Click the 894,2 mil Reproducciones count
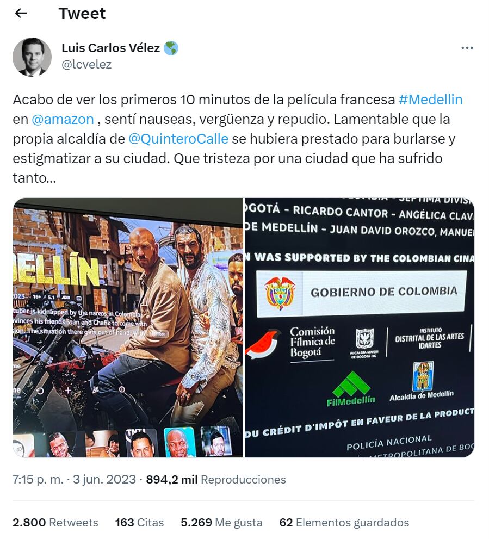This screenshot has height=539, width=489. click(216, 480)
